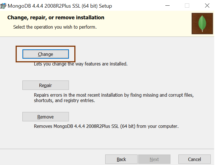Image resolution: width=215 pixels, height=165 pixels.
Task: Click the "Lets you change the way features" description
Action: (81, 64)
